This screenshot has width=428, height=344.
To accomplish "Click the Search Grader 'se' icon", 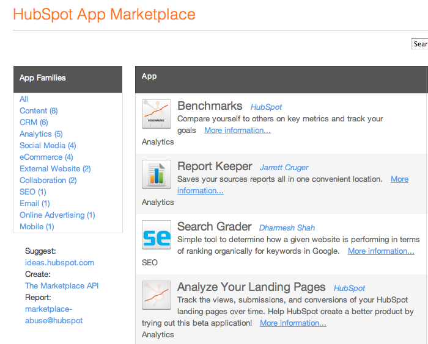I will coord(156,235).
